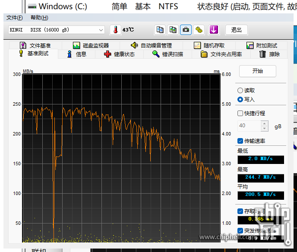Screen dimensions: 297x252
Task: Open the 帮助(H) menu
Action: (x=39, y=18)
